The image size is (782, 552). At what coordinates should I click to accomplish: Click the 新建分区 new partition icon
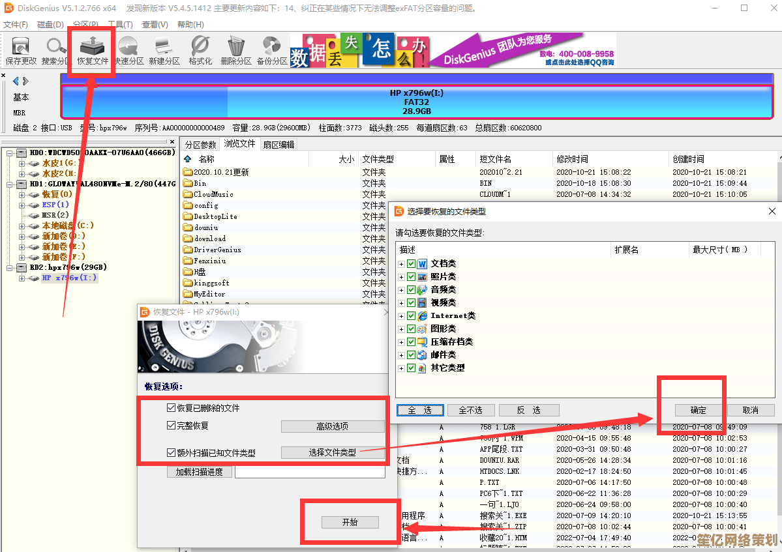[x=164, y=51]
